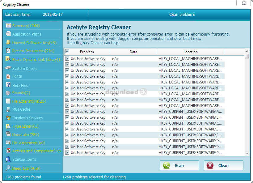Uncheck the row with HKEY_CURRENT_USER\SOFTWARE\A...
The height and width of the screenshot is (183, 253).
point(67,112)
